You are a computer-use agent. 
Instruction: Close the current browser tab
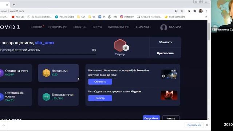7,5
